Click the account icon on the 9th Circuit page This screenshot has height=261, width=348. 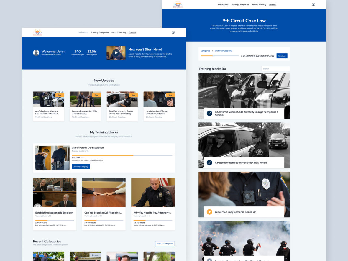[313, 4]
